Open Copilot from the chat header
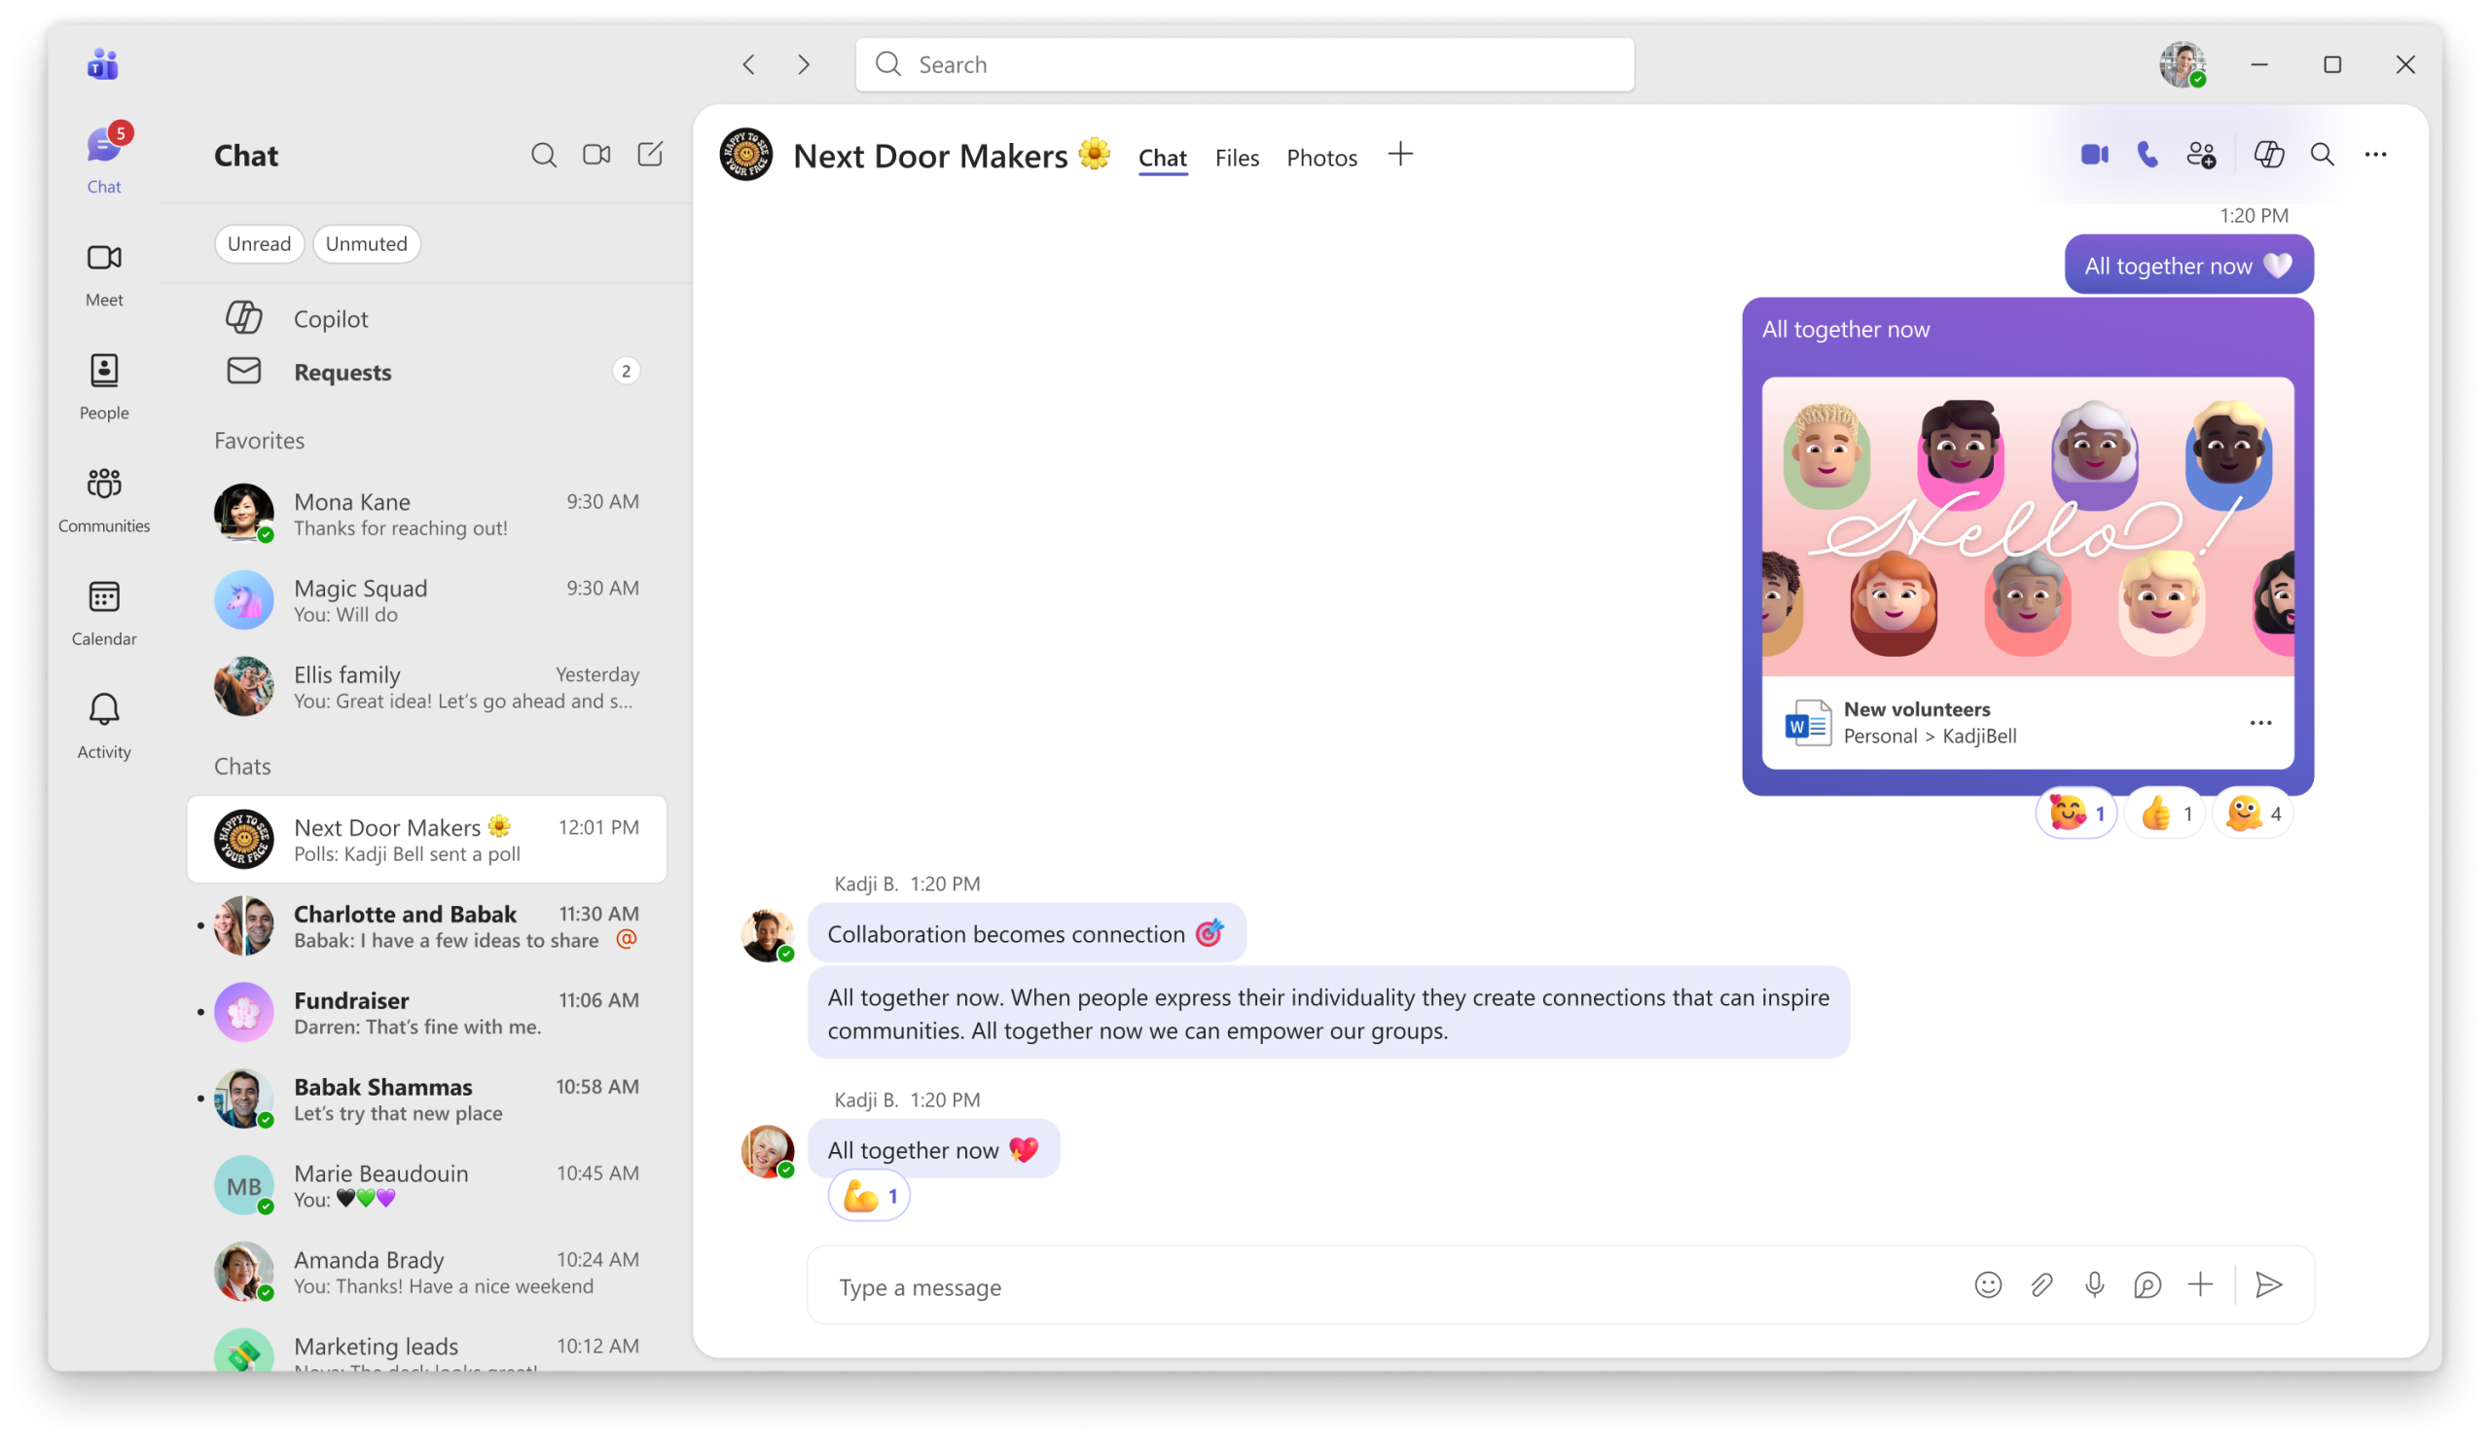The width and height of the screenshot is (2491, 1443). pos(2268,154)
